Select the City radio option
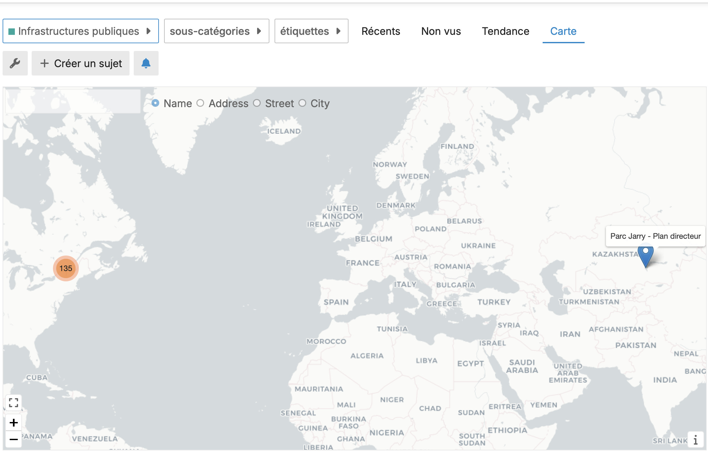 coord(302,103)
